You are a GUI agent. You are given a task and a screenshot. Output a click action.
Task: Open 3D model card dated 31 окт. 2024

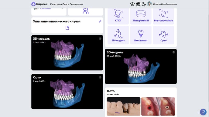pyautogui.click(x=67, y=53)
